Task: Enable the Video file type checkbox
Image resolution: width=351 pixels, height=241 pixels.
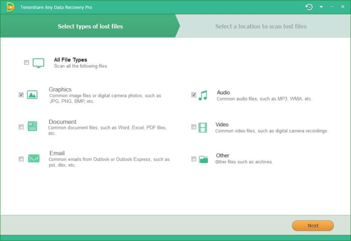Action: pyautogui.click(x=194, y=127)
